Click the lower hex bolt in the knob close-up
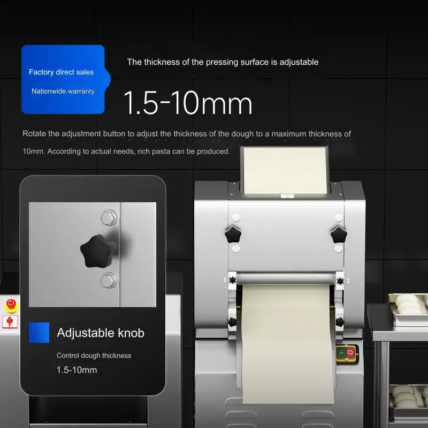The height and width of the screenshot is (428, 428). [109, 280]
